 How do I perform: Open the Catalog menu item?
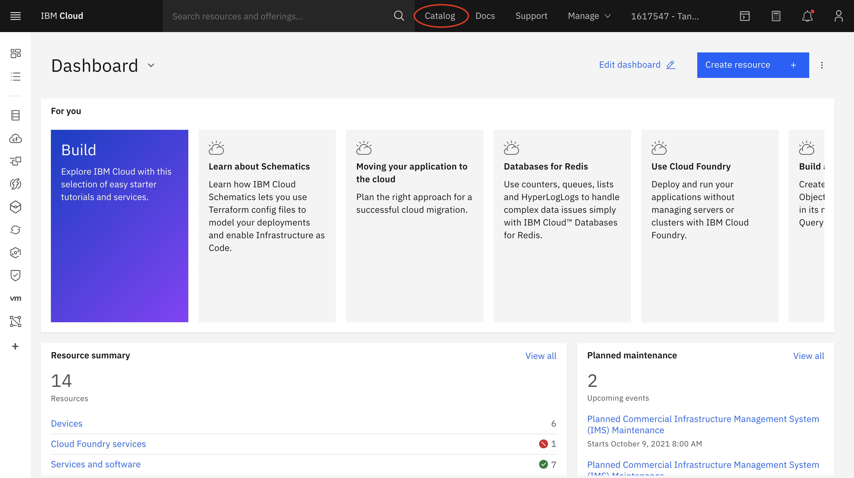point(440,16)
